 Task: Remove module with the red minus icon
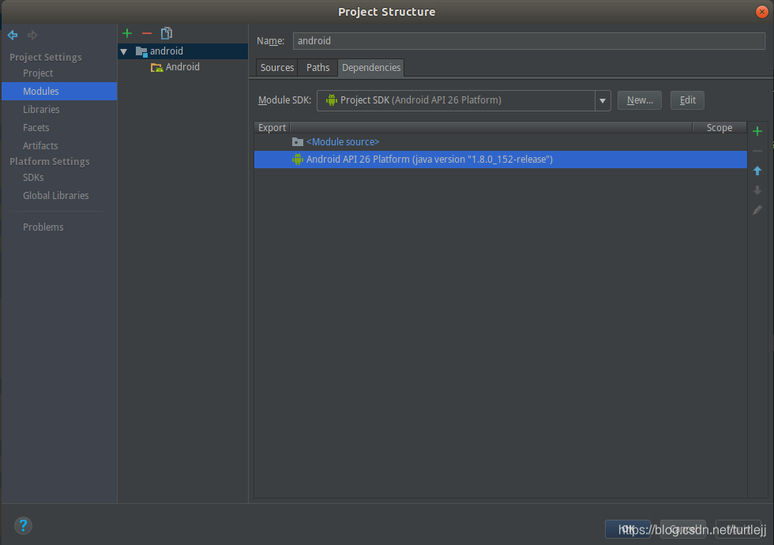147,33
